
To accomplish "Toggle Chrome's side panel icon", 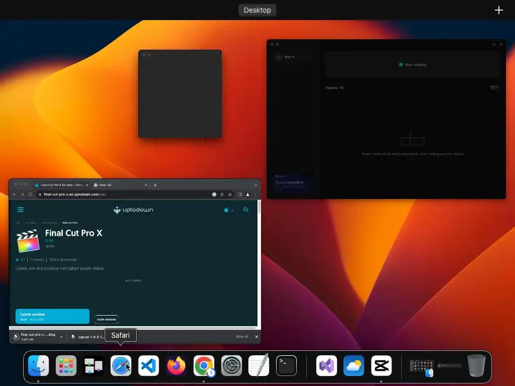I will tap(240, 195).
